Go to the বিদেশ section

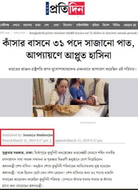point(106,25)
